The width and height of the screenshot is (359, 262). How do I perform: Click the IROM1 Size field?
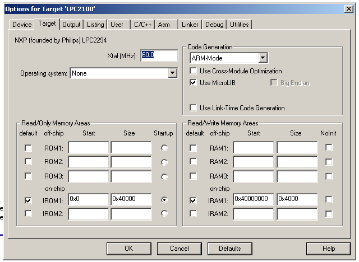coord(131,199)
